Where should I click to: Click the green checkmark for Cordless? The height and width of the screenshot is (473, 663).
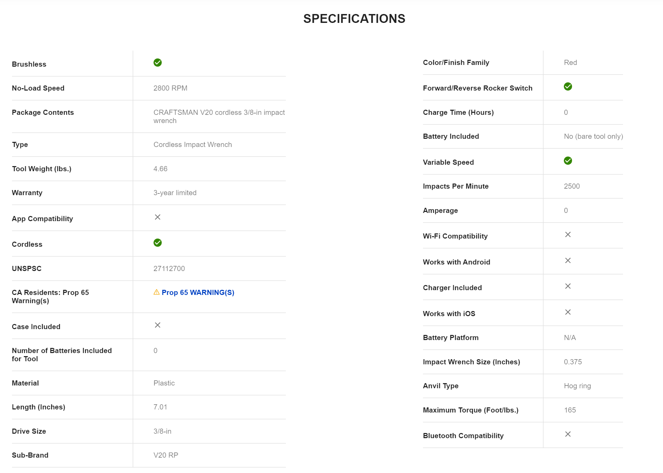(157, 243)
